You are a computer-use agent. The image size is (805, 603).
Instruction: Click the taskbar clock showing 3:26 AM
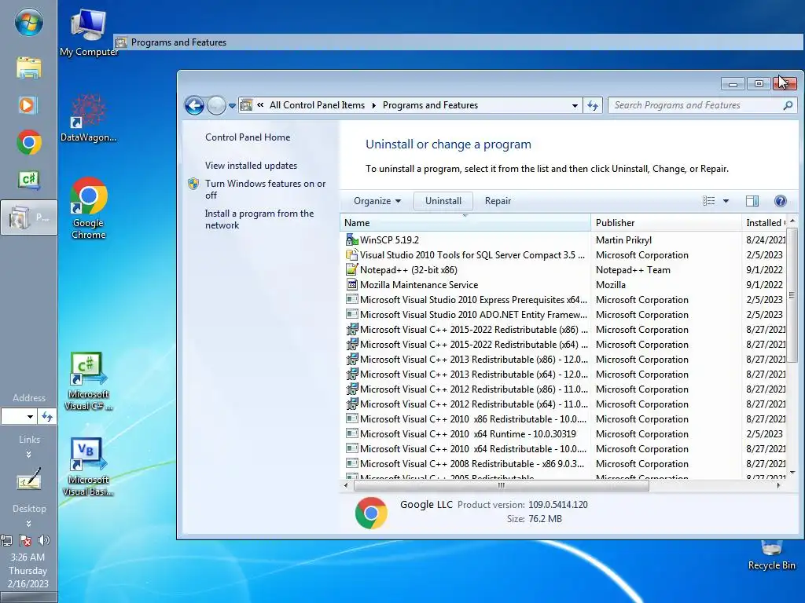[x=28, y=570]
